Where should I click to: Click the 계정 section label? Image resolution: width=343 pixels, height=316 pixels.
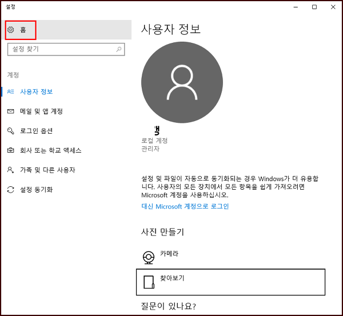(13, 75)
